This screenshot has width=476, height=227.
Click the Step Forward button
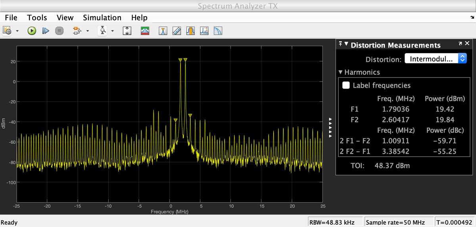click(46, 31)
